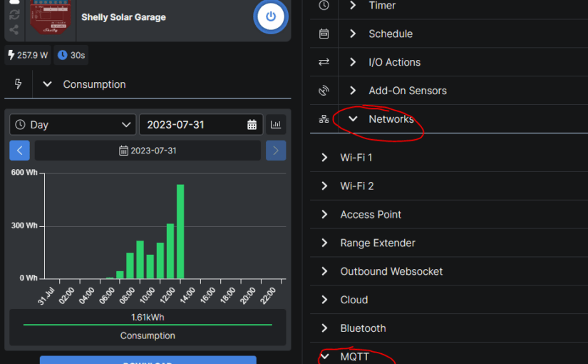Expand the Add-On Sensors section

point(353,91)
